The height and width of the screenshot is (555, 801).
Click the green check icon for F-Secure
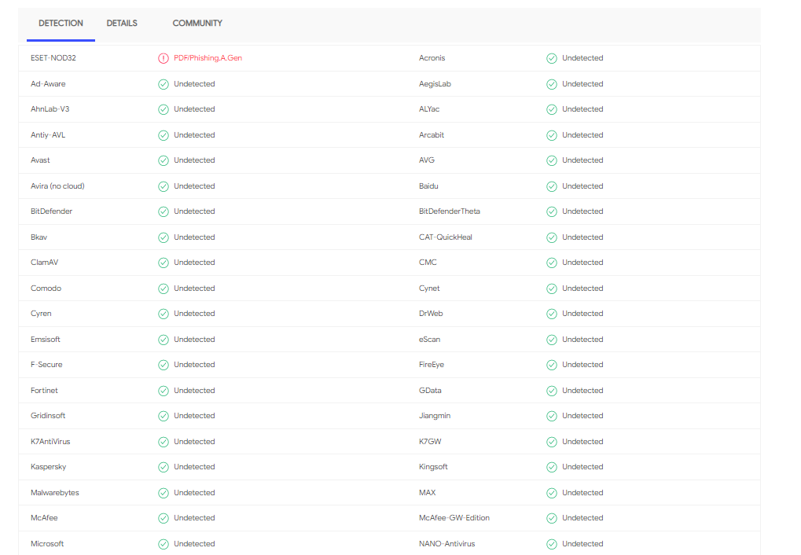point(163,365)
